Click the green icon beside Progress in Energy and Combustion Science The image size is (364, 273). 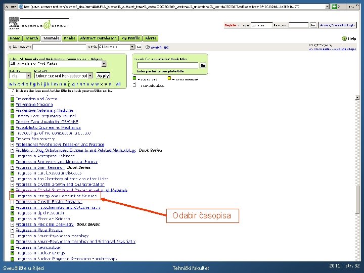click(12, 196)
